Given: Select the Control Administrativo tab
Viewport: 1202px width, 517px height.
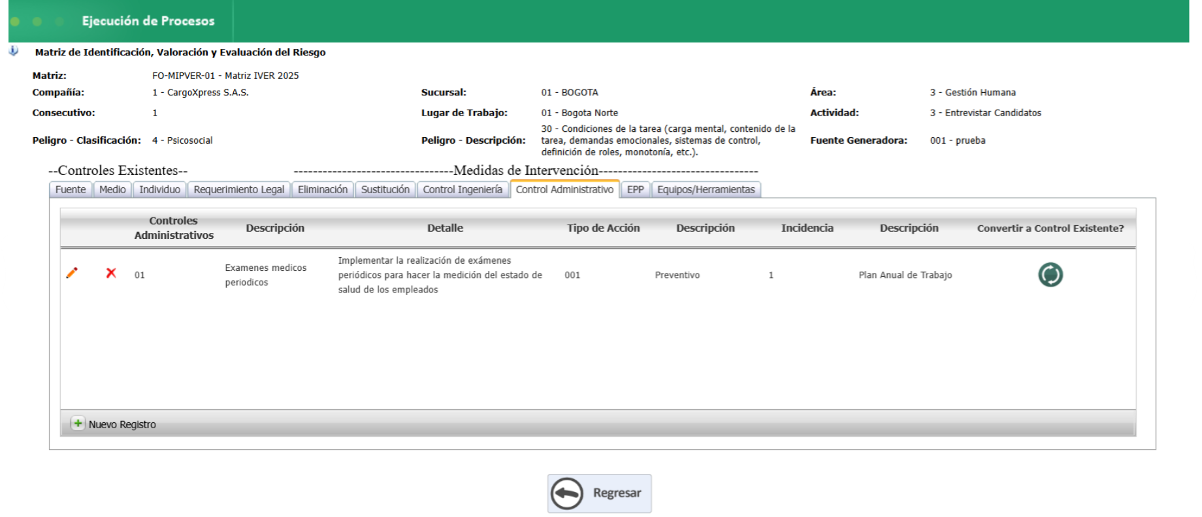Looking at the screenshot, I should 564,189.
